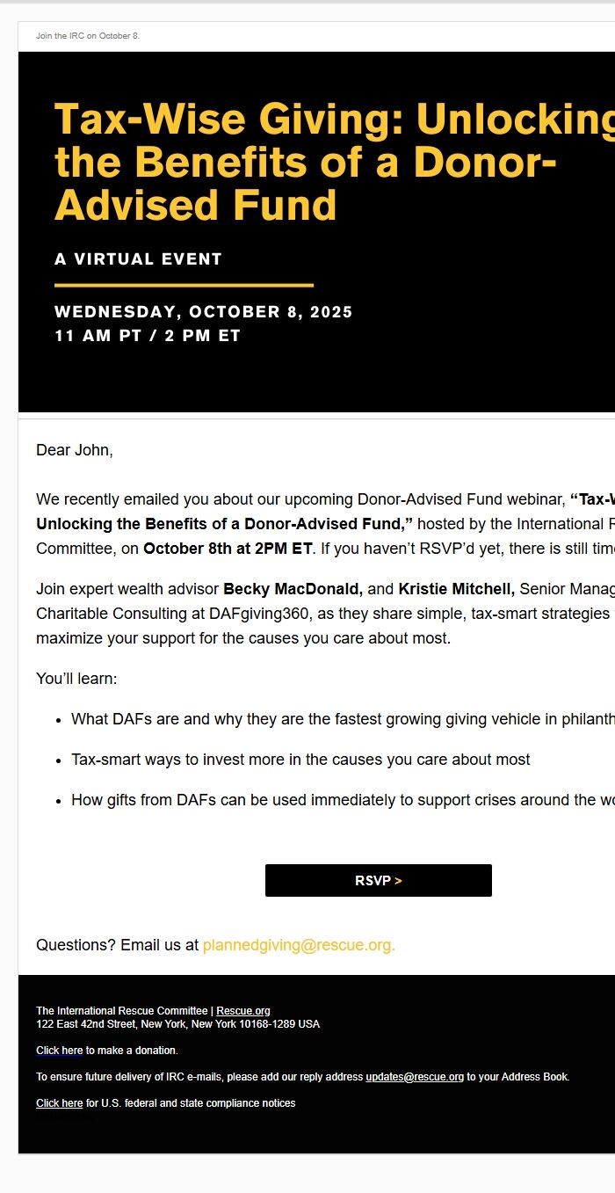615x1193 pixels.
Task: Click the 122 East 42nd Street address
Action: (x=177, y=1024)
